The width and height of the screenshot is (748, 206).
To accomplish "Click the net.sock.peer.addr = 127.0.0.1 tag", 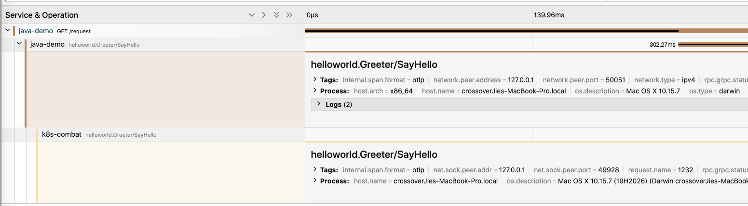I will point(479,169).
